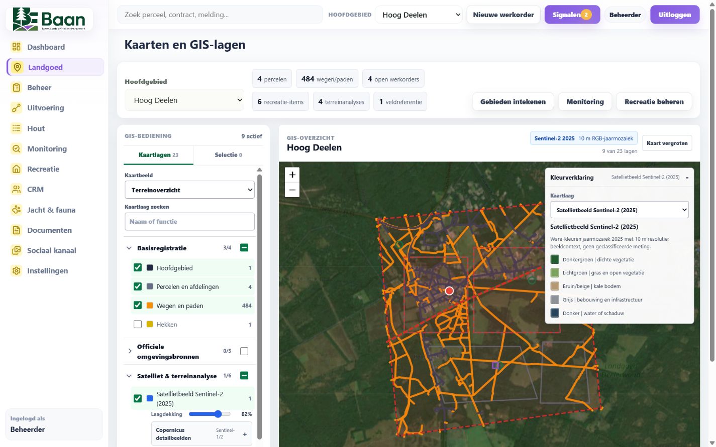
Task: Open the Kaartbeeld Terreinoverzicht dropdown
Action: click(189, 190)
